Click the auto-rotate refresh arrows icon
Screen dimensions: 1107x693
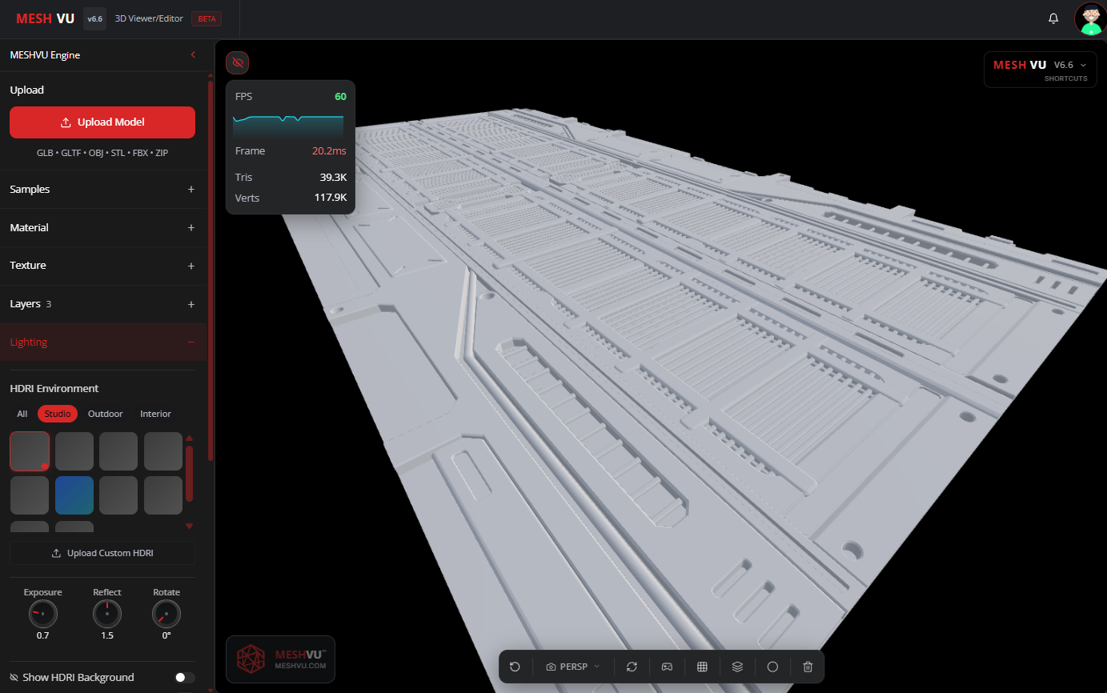tap(632, 667)
